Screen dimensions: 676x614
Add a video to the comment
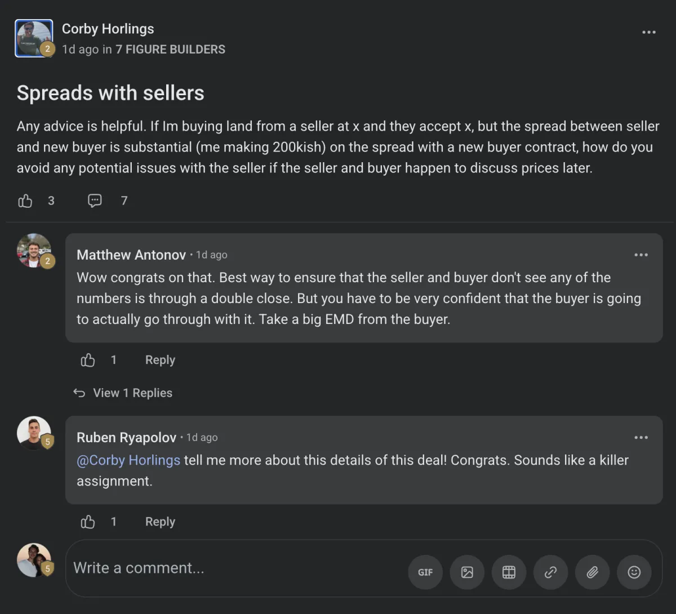509,572
